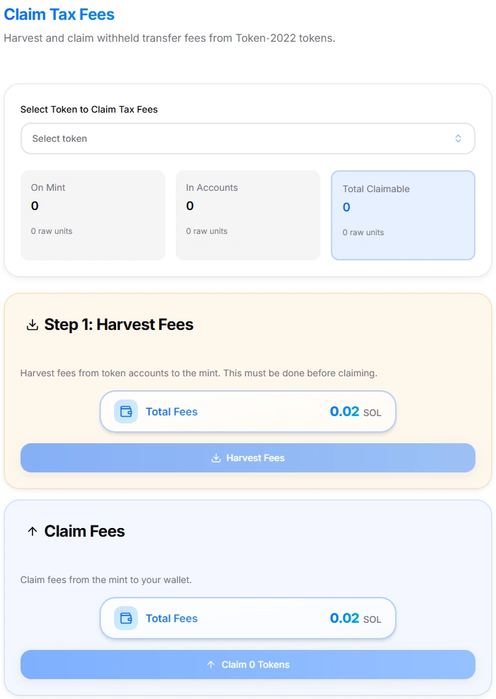Select the On Mint card
The image size is (496, 699).
[92, 215]
